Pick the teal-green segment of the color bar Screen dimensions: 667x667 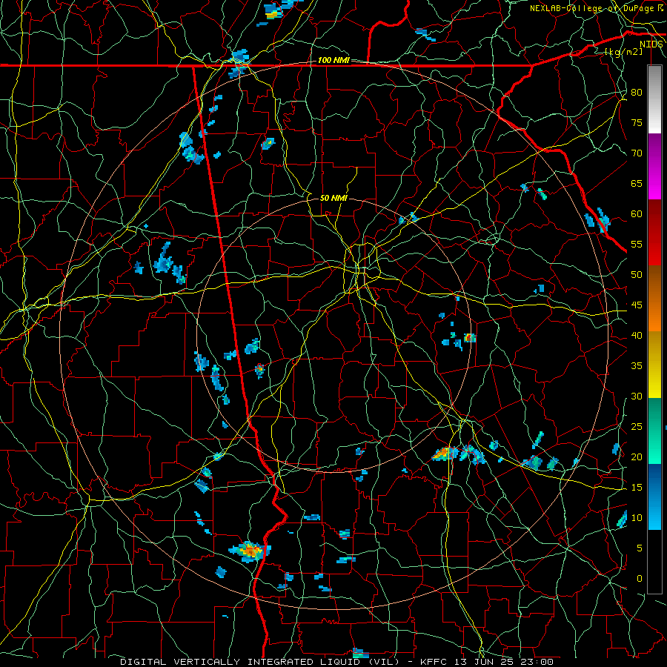click(x=654, y=431)
